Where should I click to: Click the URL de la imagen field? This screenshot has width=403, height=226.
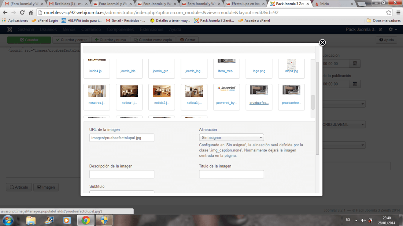(122, 138)
